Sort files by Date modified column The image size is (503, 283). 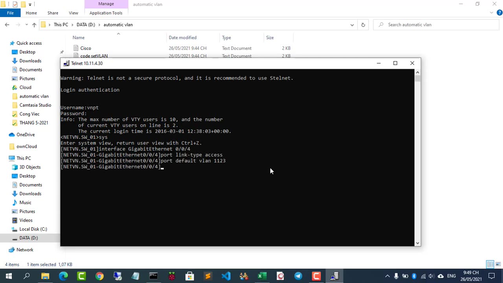[x=182, y=38]
